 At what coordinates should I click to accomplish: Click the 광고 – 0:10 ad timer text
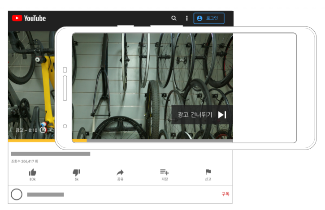26,130
